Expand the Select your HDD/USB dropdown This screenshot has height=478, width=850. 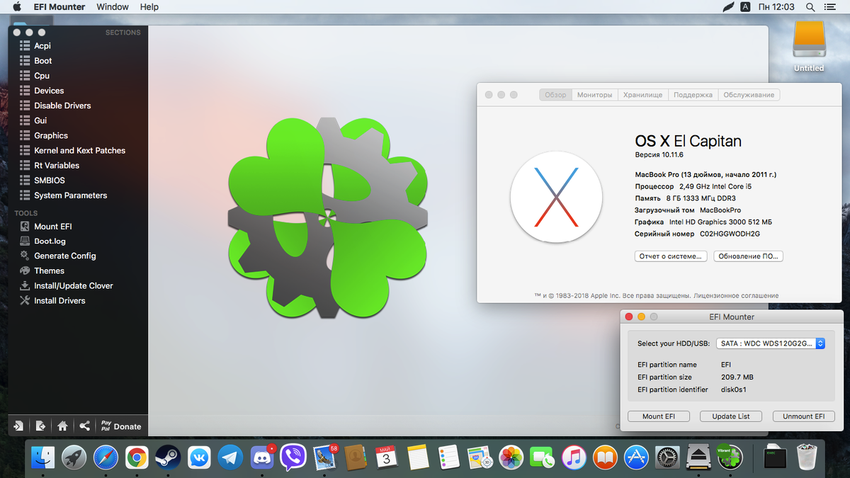click(x=771, y=343)
